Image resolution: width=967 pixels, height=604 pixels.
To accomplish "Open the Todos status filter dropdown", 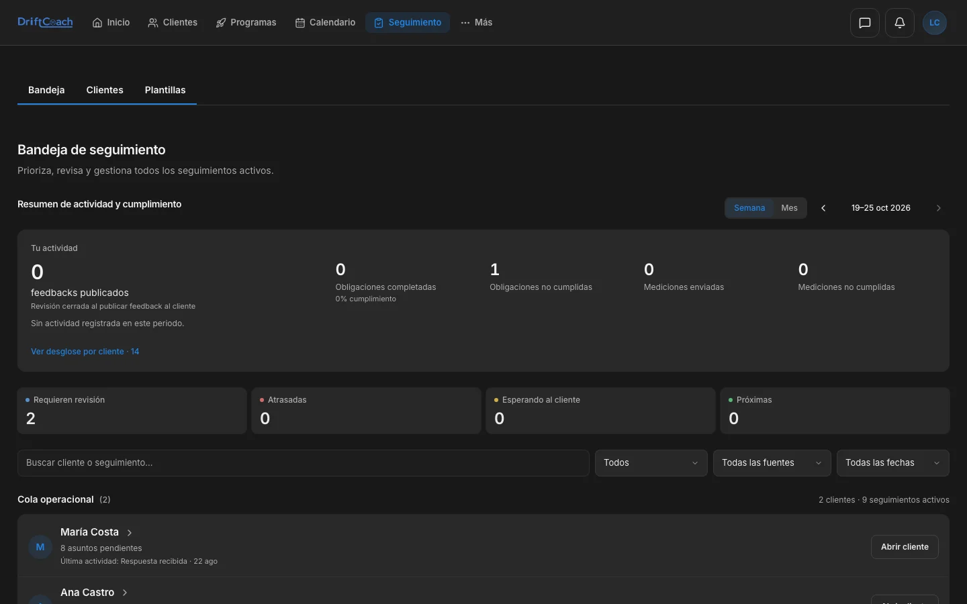I will (651, 463).
